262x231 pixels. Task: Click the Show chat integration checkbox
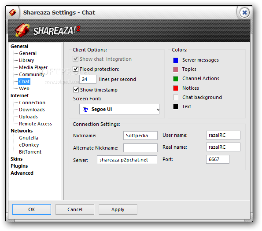pos(76,59)
